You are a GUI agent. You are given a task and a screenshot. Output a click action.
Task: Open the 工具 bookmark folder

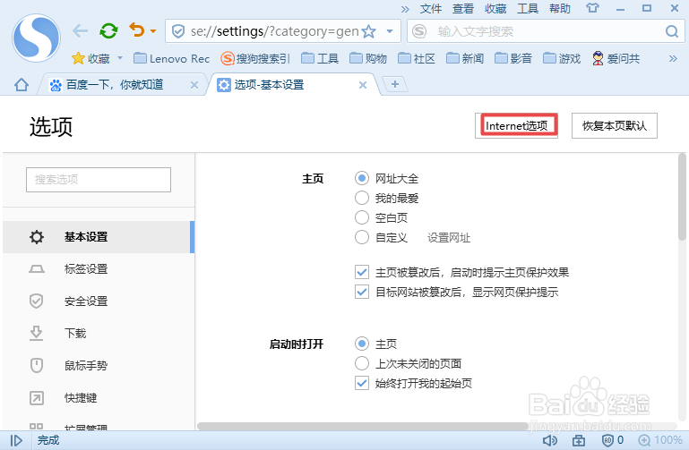pos(320,58)
